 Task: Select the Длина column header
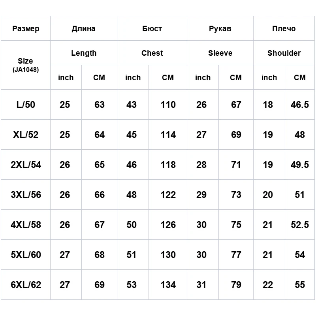84,28
